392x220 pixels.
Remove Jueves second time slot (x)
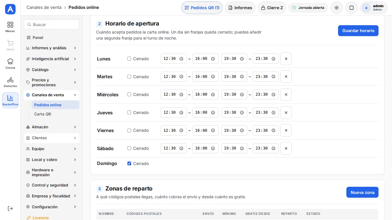286,113
